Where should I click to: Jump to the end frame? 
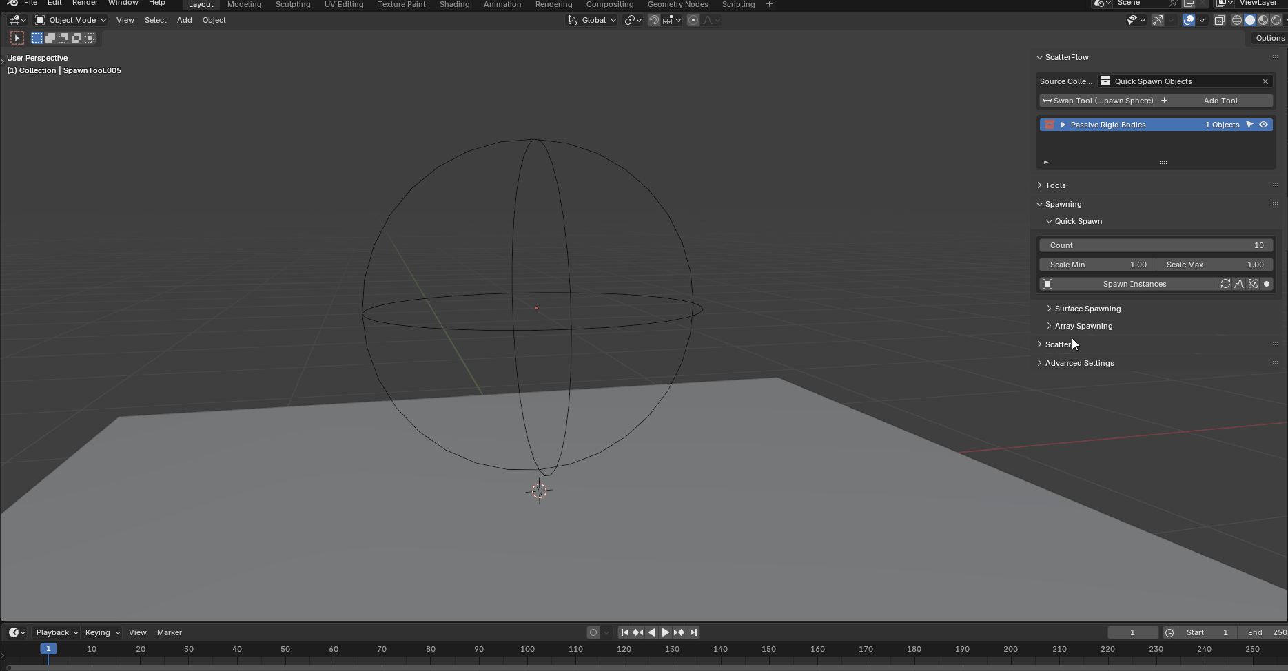(x=693, y=632)
